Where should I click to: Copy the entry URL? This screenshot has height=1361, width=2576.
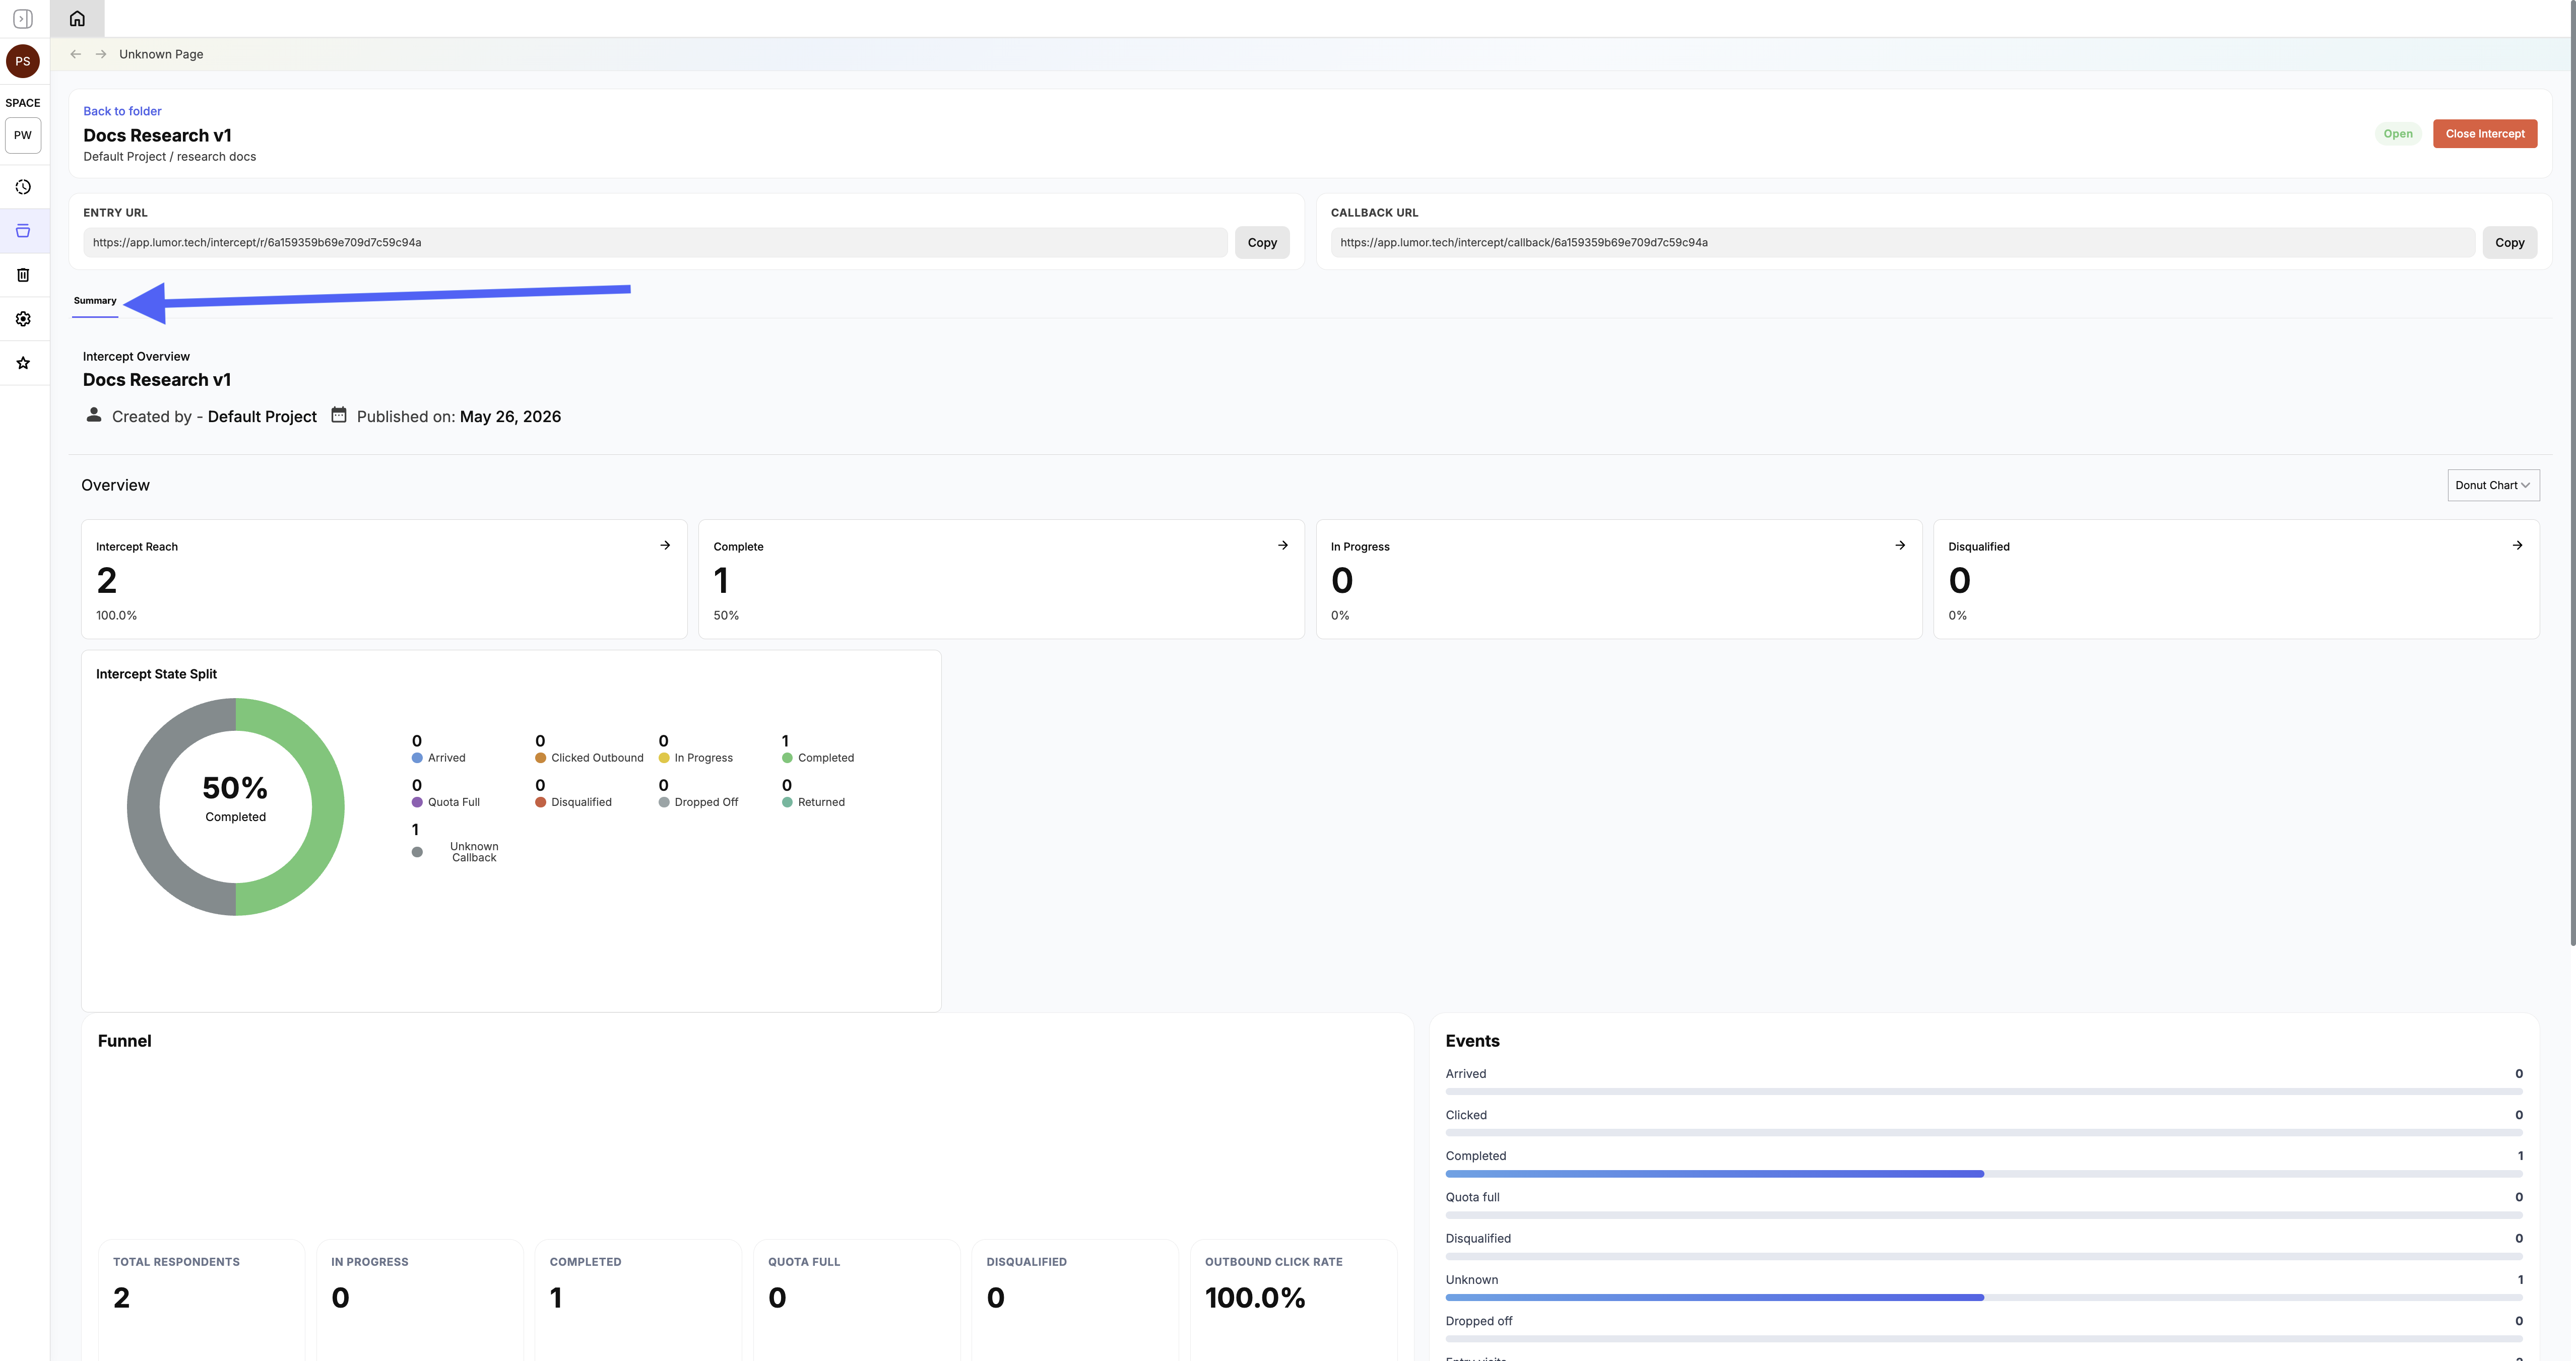[1262, 243]
